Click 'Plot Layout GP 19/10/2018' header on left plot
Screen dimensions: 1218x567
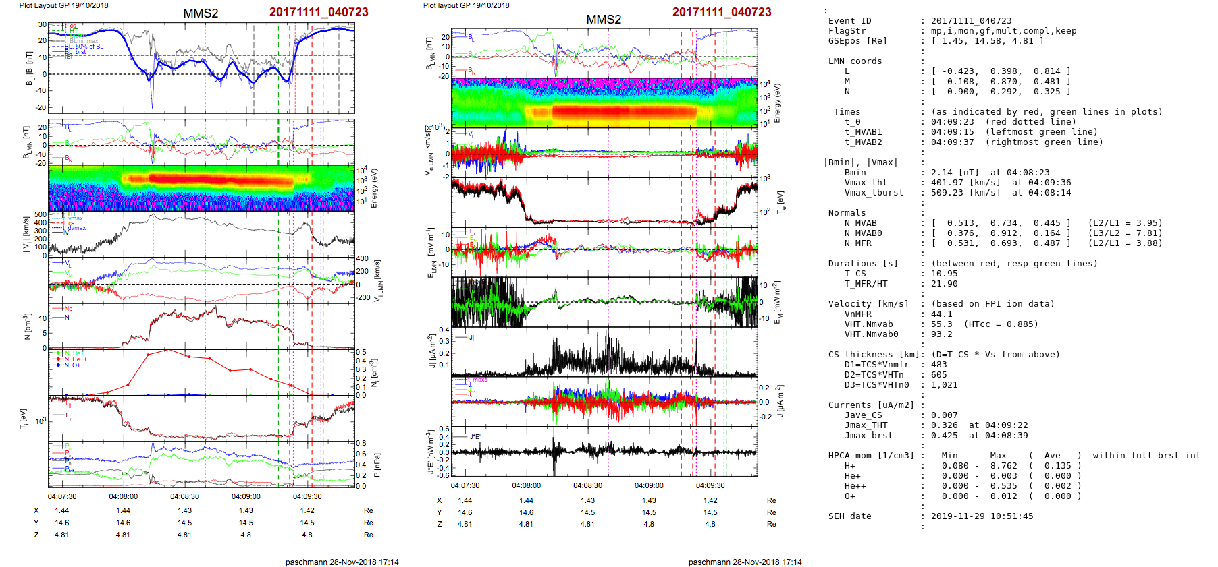[x=64, y=5]
